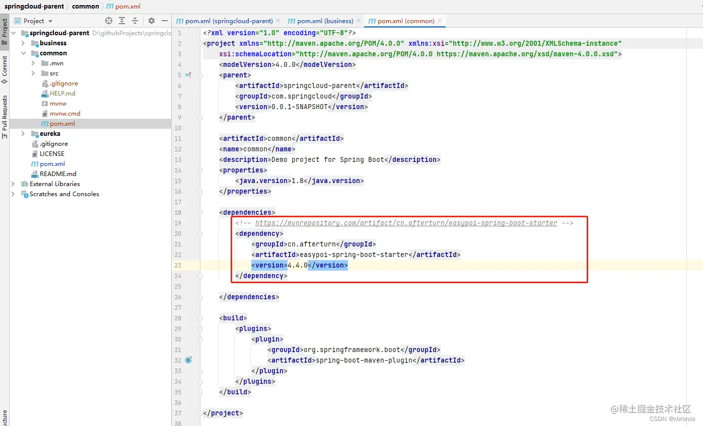Open the Pull Requests tool window side tab
Screen dimensions: 703x426
[x=5, y=117]
